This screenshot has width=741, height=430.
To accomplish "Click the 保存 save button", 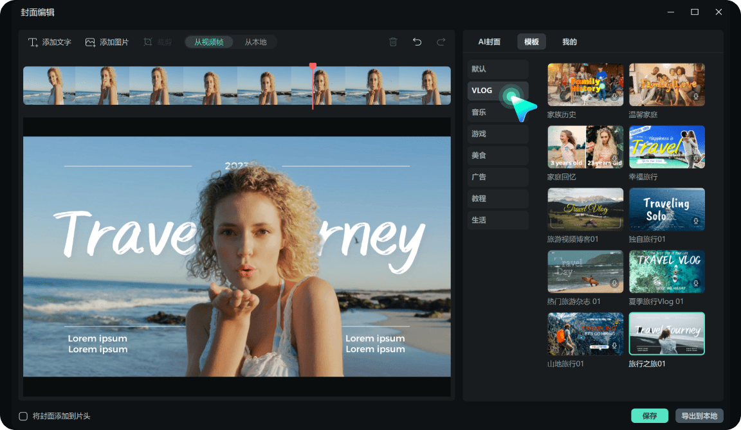I will click(x=649, y=416).
